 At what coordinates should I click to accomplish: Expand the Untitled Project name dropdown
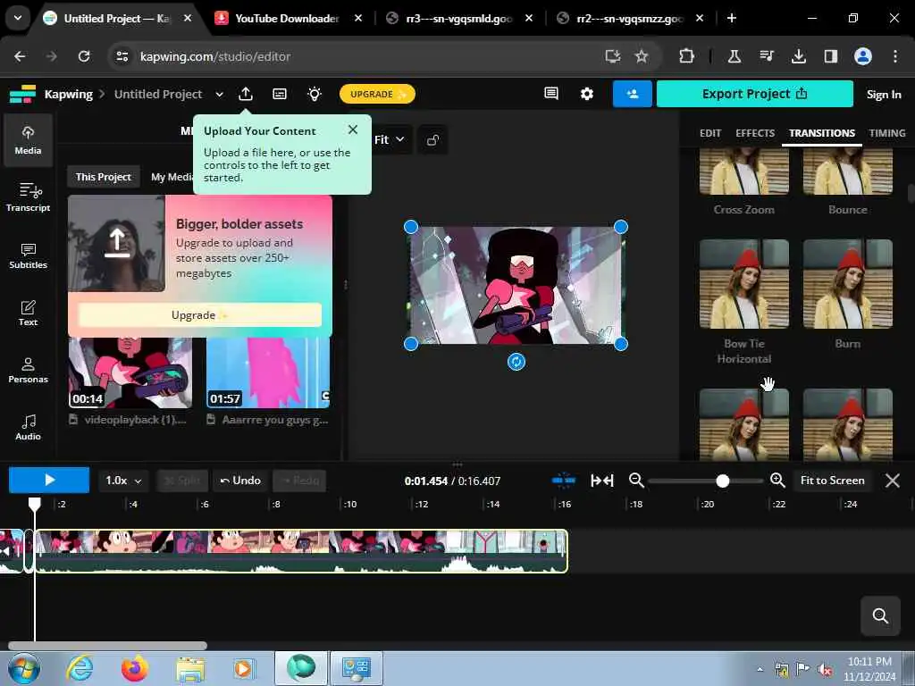click(x=219, y=94)
